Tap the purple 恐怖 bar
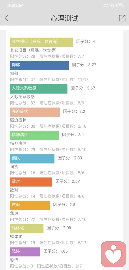 (x=25, y=252)
